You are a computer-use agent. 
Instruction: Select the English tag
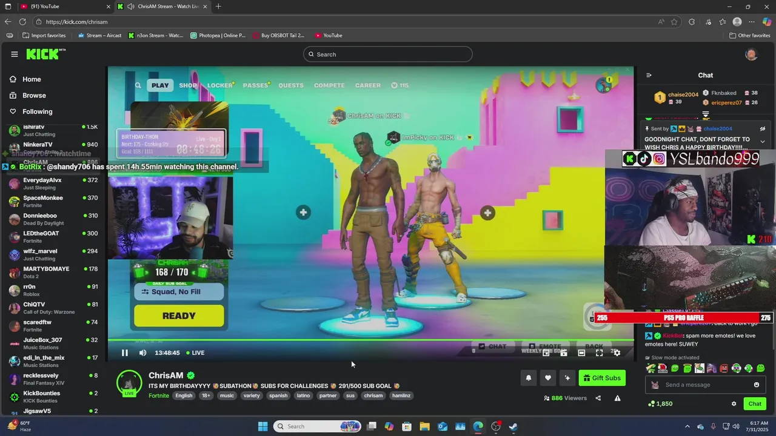coord(184,395)
